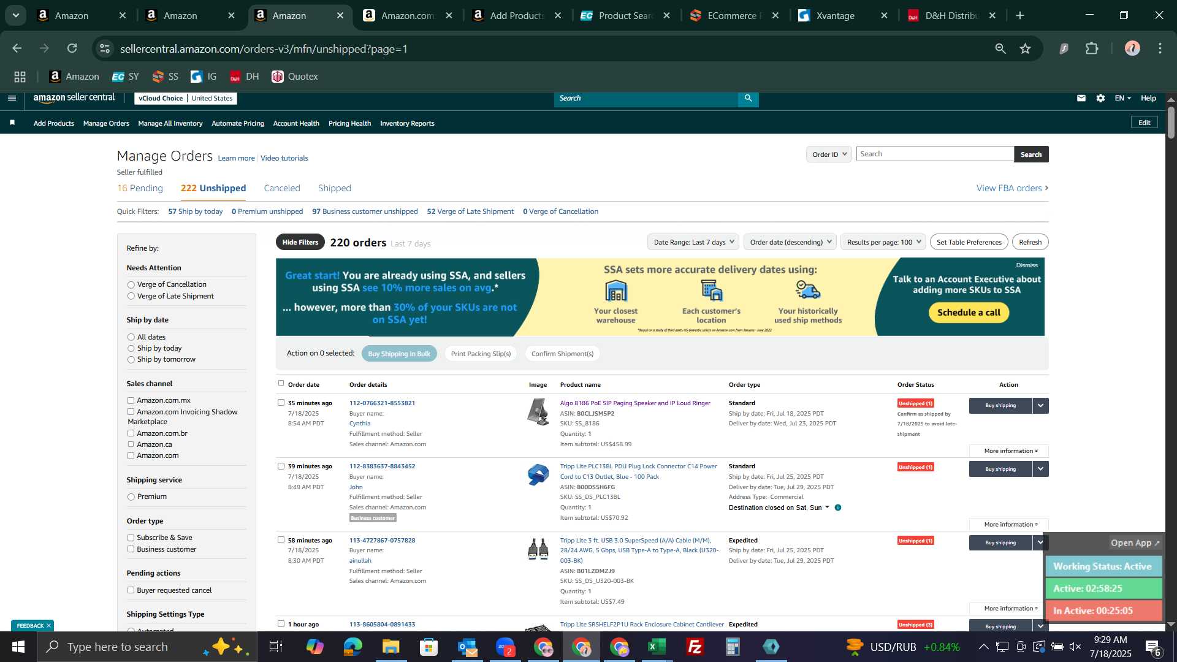Open Date Range Last 7 days dropdown
Viewport: 1177px width, 662px height.
[693, 242]
